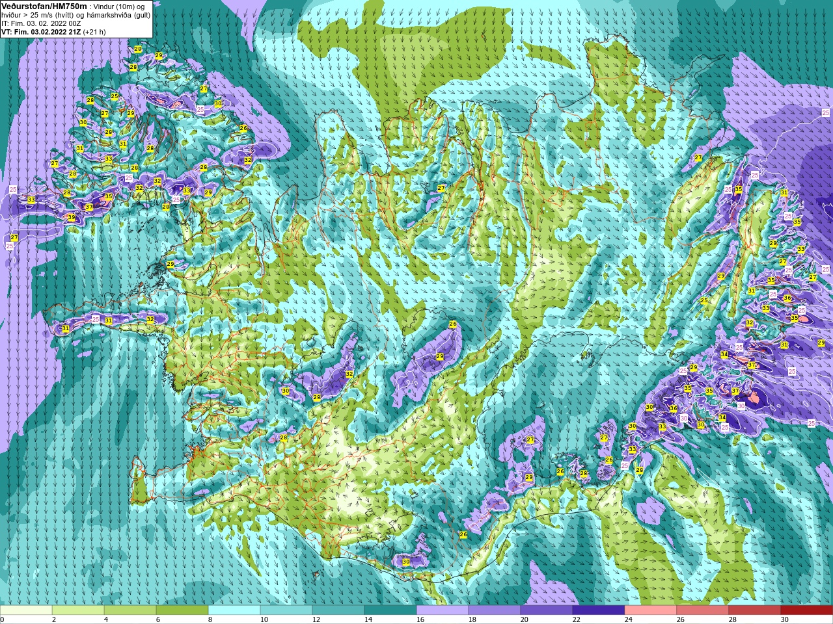This screenshot has width=833, height=624.
Task: Click the legend scale number '8'
Action: [210, 619]
